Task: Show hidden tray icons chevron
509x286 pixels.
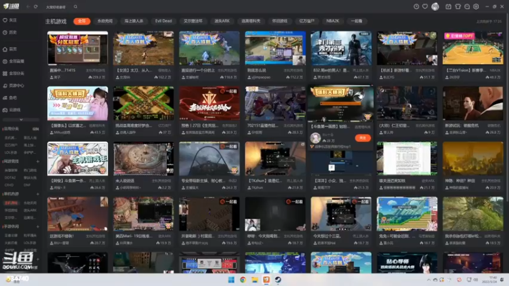Action: click(x=428, y=280)
